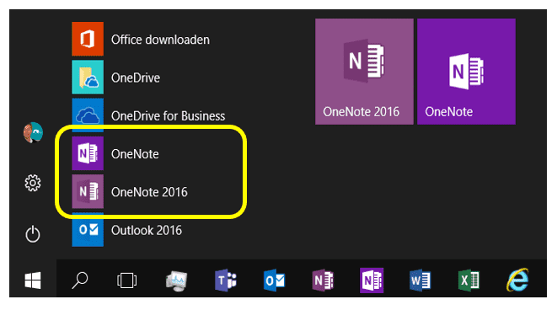Open the Start menu Settings gear
Screen dimensions: 557x310
coord(33,183)
